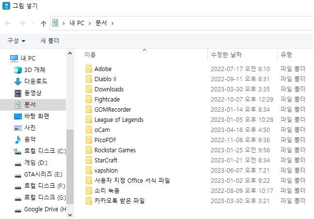
Task: Click the StarCraft folder icon
Action: click(x=89, y=160)
